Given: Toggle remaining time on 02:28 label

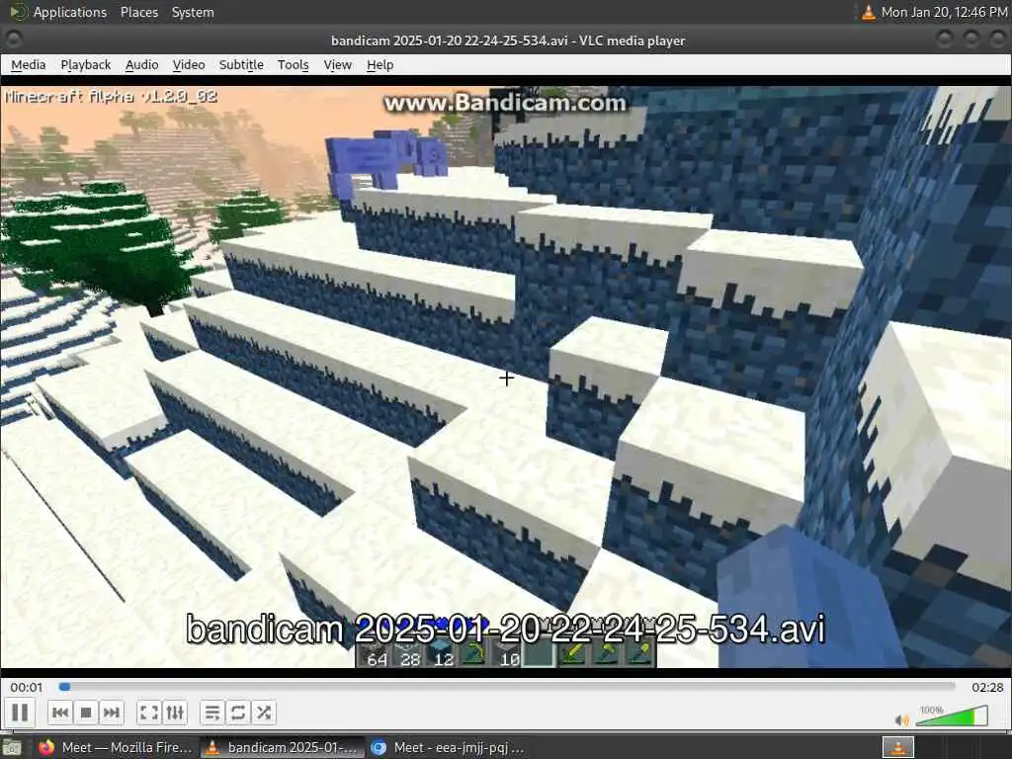Looking at the screenshot, I should (x=987, y=688).
